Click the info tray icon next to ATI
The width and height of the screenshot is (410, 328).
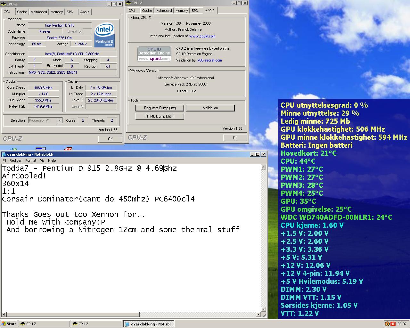point(387,324)
